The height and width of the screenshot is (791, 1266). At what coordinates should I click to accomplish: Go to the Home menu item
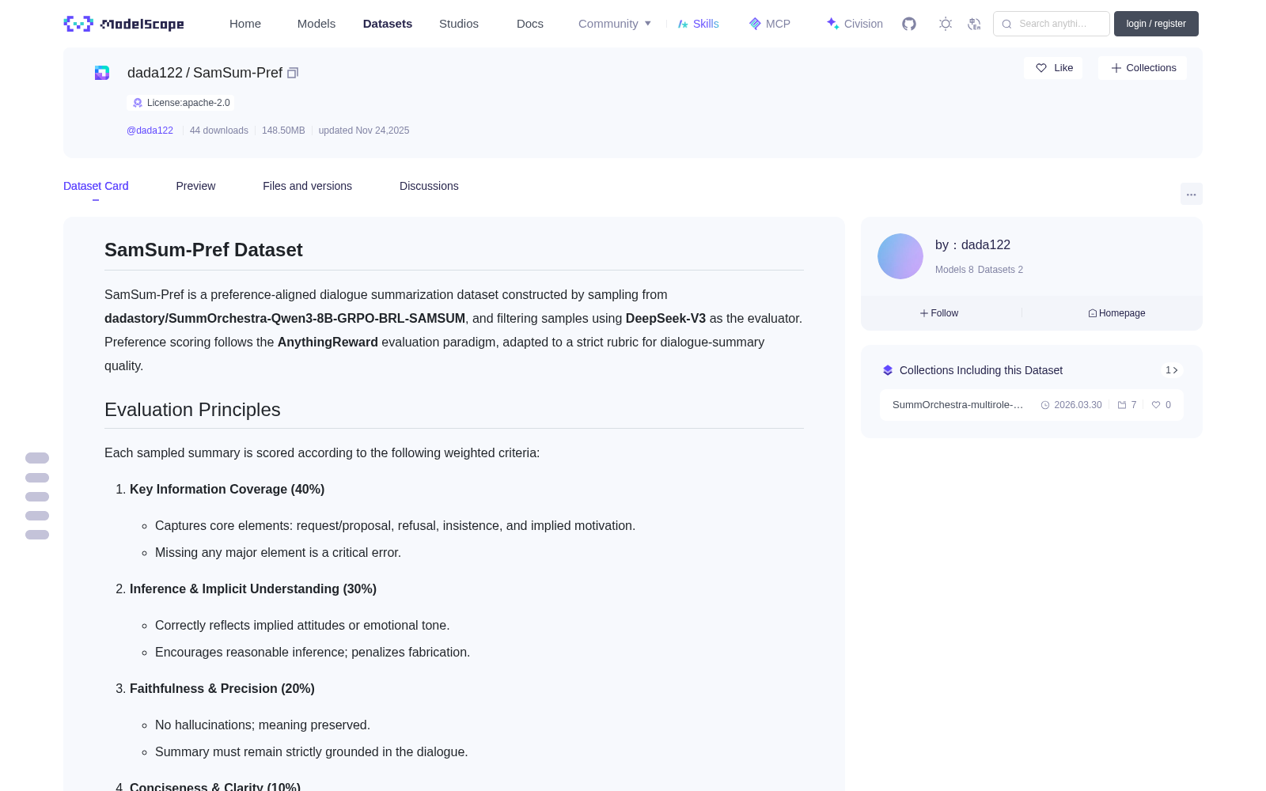[x=245, y=24]
